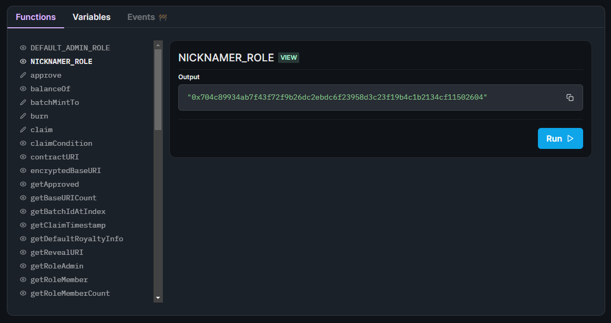Click the eye icon next to balanceOf
The image size is (611, 323).
coord(22,89)
